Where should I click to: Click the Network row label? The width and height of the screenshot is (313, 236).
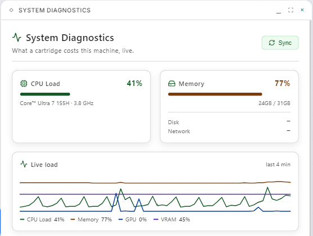[179, 131]
